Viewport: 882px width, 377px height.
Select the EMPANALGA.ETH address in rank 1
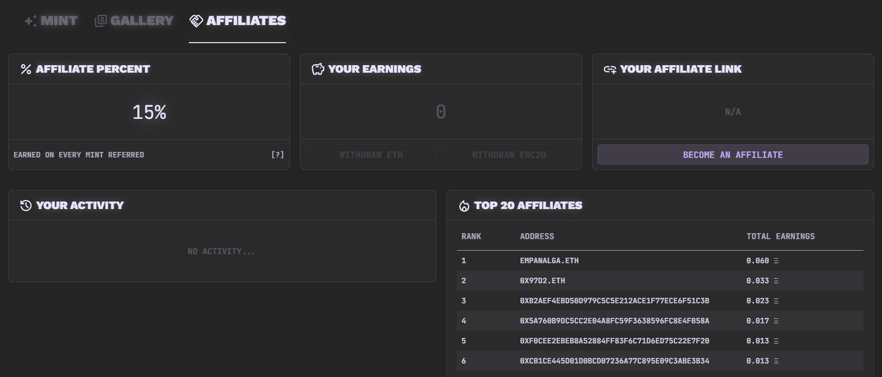pyautogui.click(x=549, y=261)
